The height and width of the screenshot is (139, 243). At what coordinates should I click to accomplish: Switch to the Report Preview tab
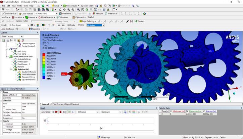(x=71, y=104)
